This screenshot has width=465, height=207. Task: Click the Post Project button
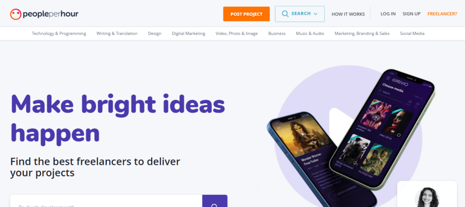247,14
